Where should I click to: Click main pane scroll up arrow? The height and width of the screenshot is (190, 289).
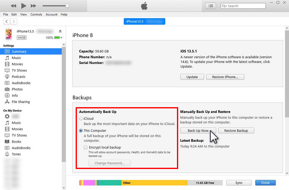click(287, 28)
